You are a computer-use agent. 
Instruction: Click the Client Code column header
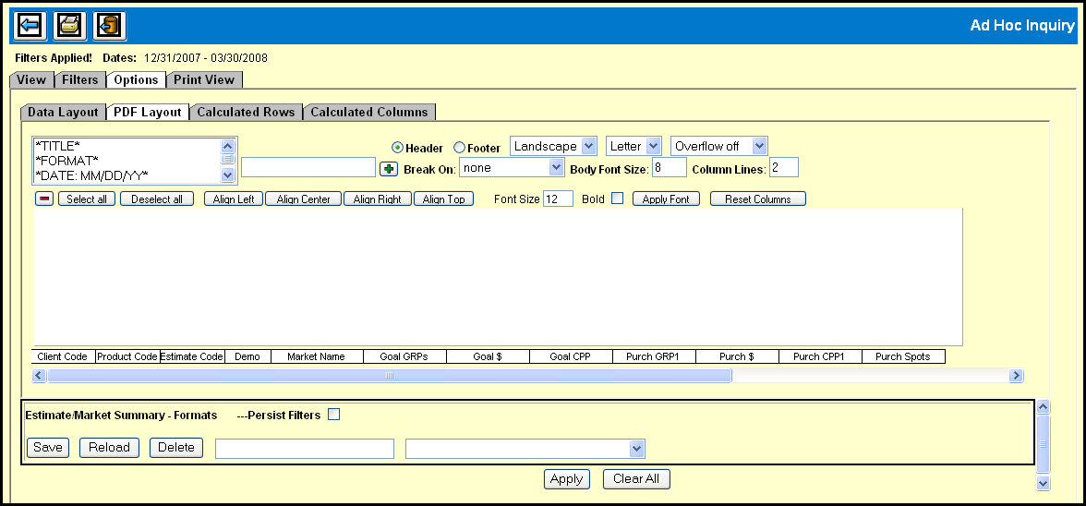pos(63,357)
